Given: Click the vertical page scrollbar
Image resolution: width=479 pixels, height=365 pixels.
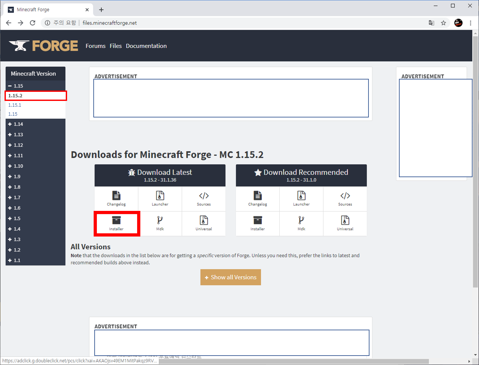Looking at the screenshot, I should [475, 162].
